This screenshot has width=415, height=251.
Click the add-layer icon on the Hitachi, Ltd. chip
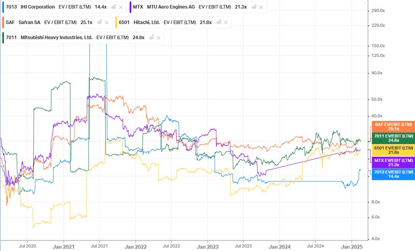click(x=219, y=22)
